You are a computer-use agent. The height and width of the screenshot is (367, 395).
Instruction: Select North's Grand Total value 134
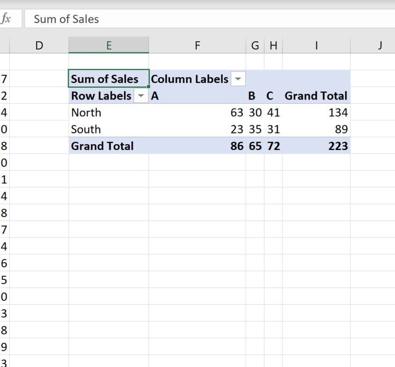316,112
